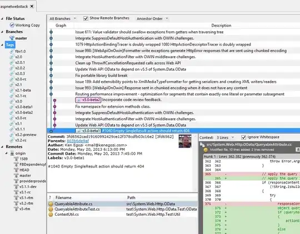The width and height of the screenshot is (300, 234).
Task: Open the All Branches dropdown
Action: pyautogui.click(x=63, y=18)
